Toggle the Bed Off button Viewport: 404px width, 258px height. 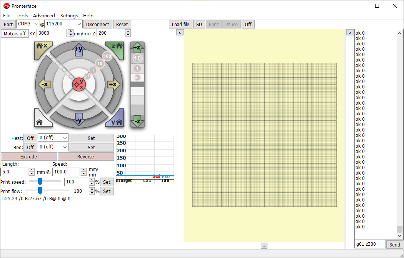pos(30,147)
